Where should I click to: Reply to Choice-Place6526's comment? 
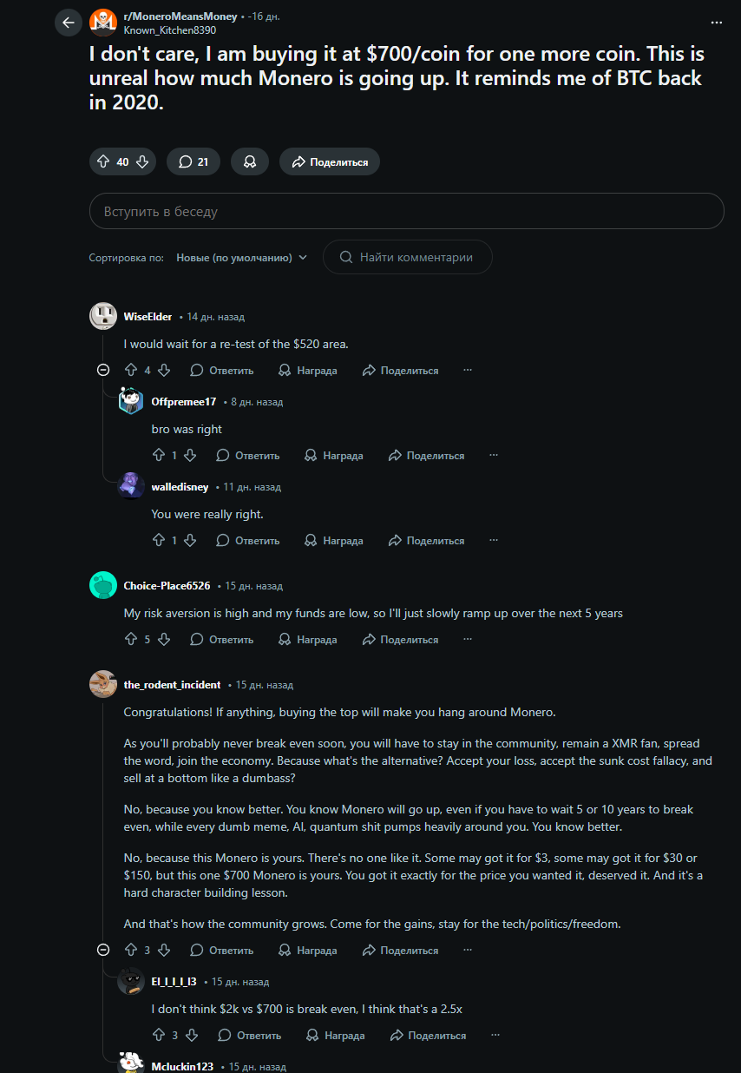click(222, 640)
